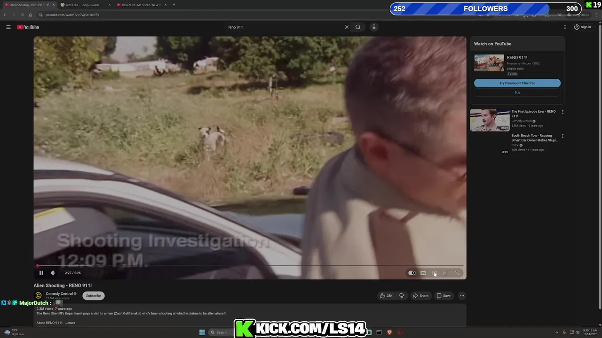Open the weather widget showing Light rain

(x=14, y=332)
